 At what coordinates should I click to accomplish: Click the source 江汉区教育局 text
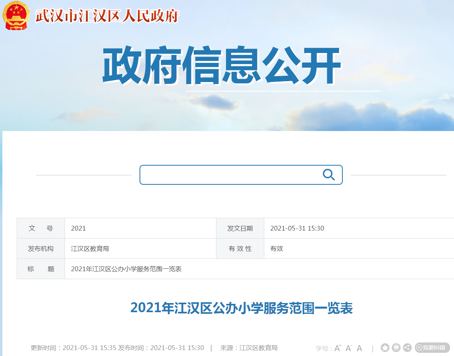[257, 347]
